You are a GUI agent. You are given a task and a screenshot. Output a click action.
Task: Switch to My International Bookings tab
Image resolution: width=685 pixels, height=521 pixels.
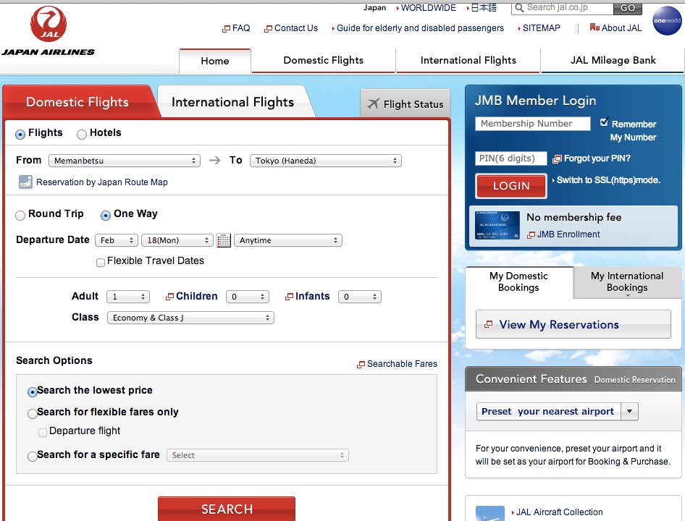(627, 282)
